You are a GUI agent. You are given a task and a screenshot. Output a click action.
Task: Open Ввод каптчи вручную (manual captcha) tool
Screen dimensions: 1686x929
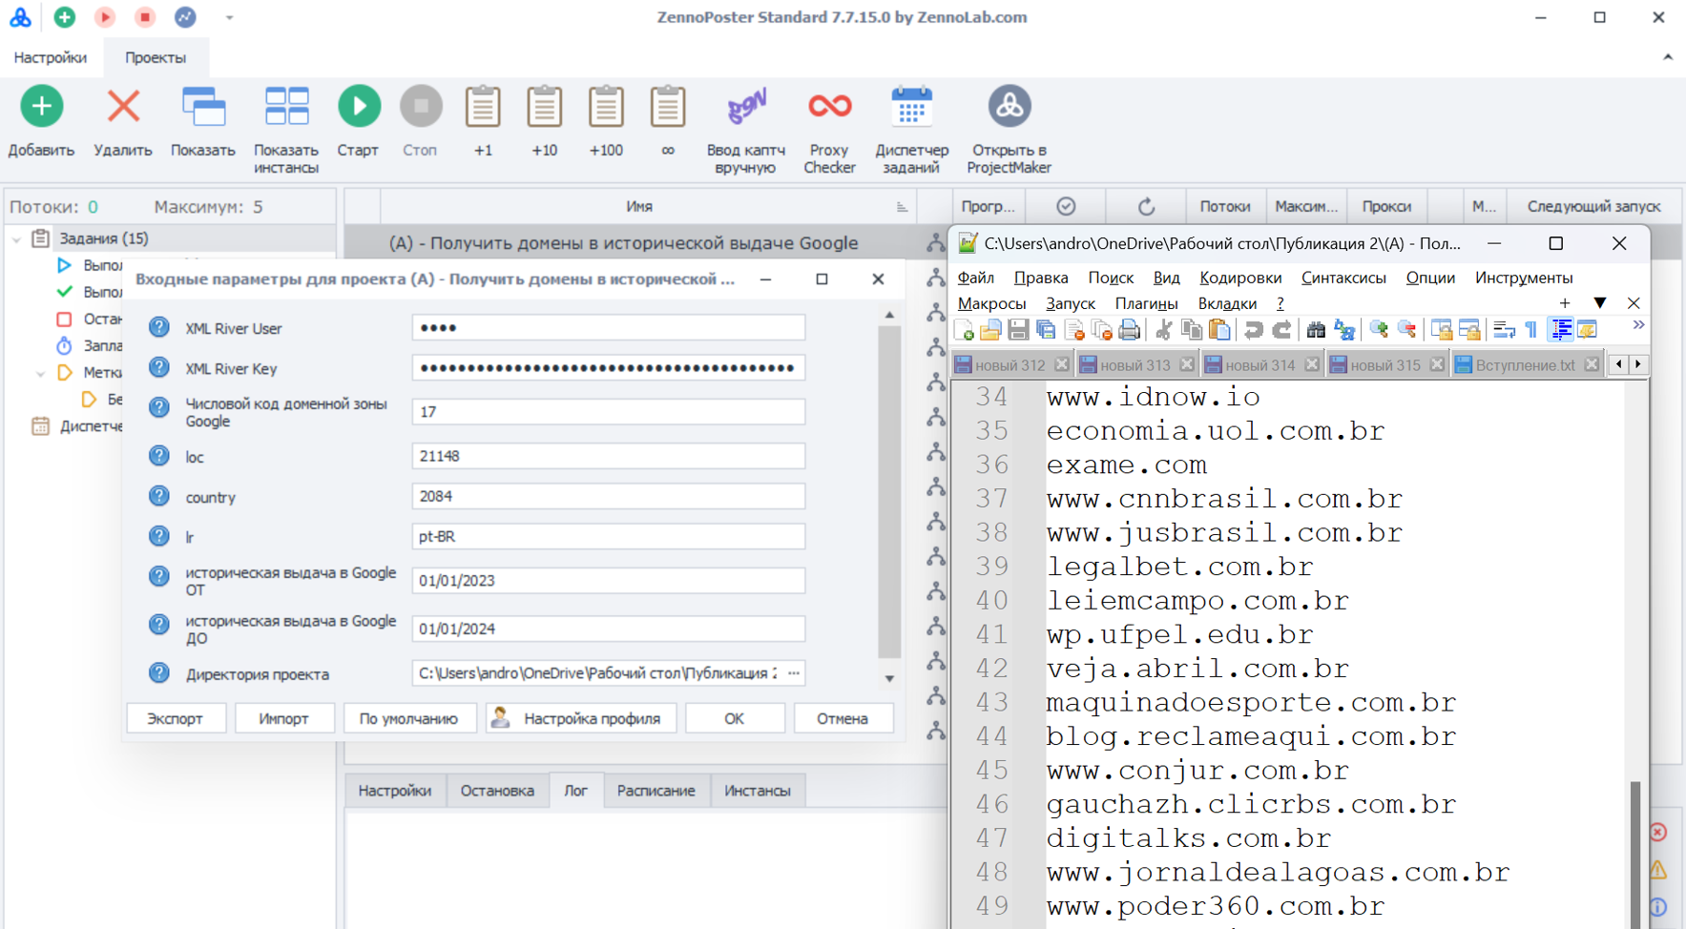(746, 106)
